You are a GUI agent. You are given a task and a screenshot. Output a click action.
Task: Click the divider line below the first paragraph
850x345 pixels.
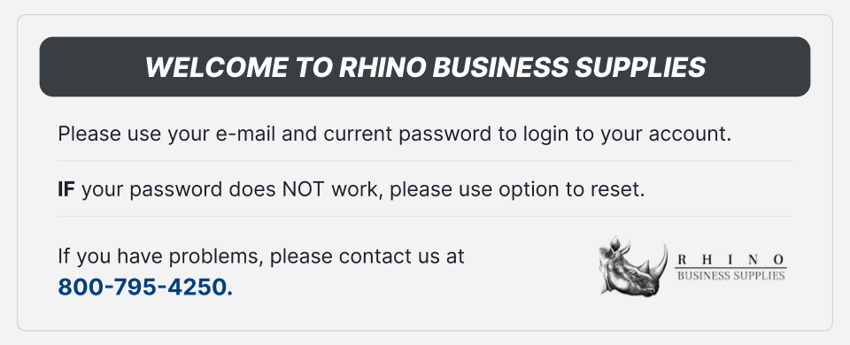(425, 161)
